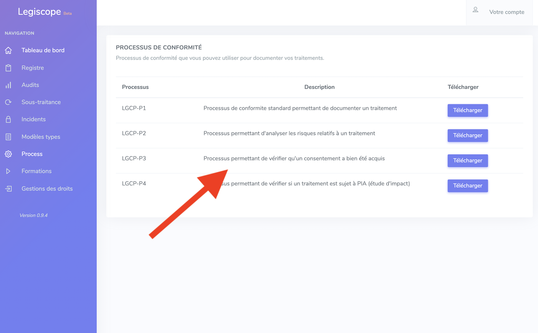Select the bar chart icon for Audits

point(8,85)
